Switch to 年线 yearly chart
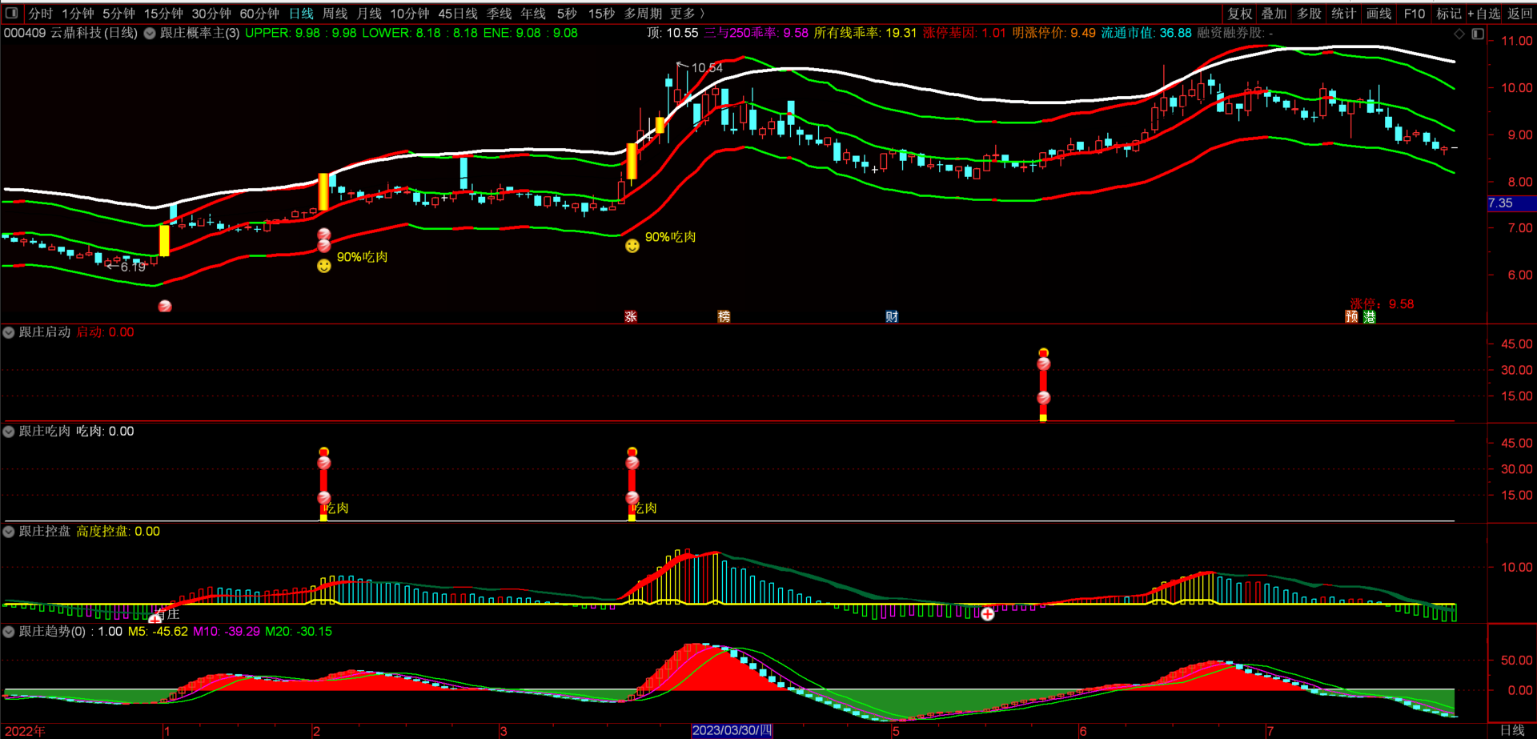Viewport: 1537px width, 739px height. pyautogui.click(x=533, y=14)
